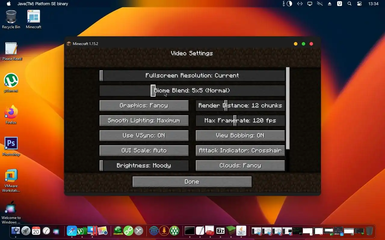Open Spotlight search in the menu bar
The width and height of the screenshot is (385, 240).
(x=350, y=4)
